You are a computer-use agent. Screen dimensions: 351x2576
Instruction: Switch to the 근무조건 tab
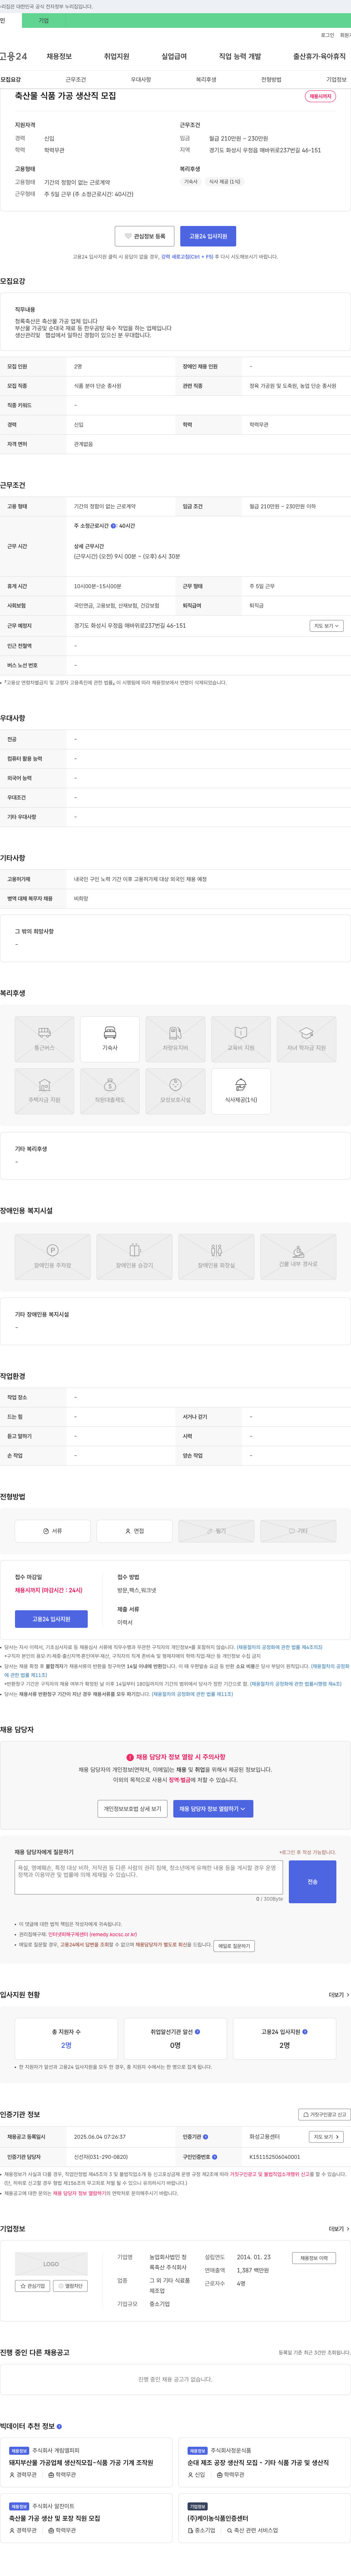point(76,79)
